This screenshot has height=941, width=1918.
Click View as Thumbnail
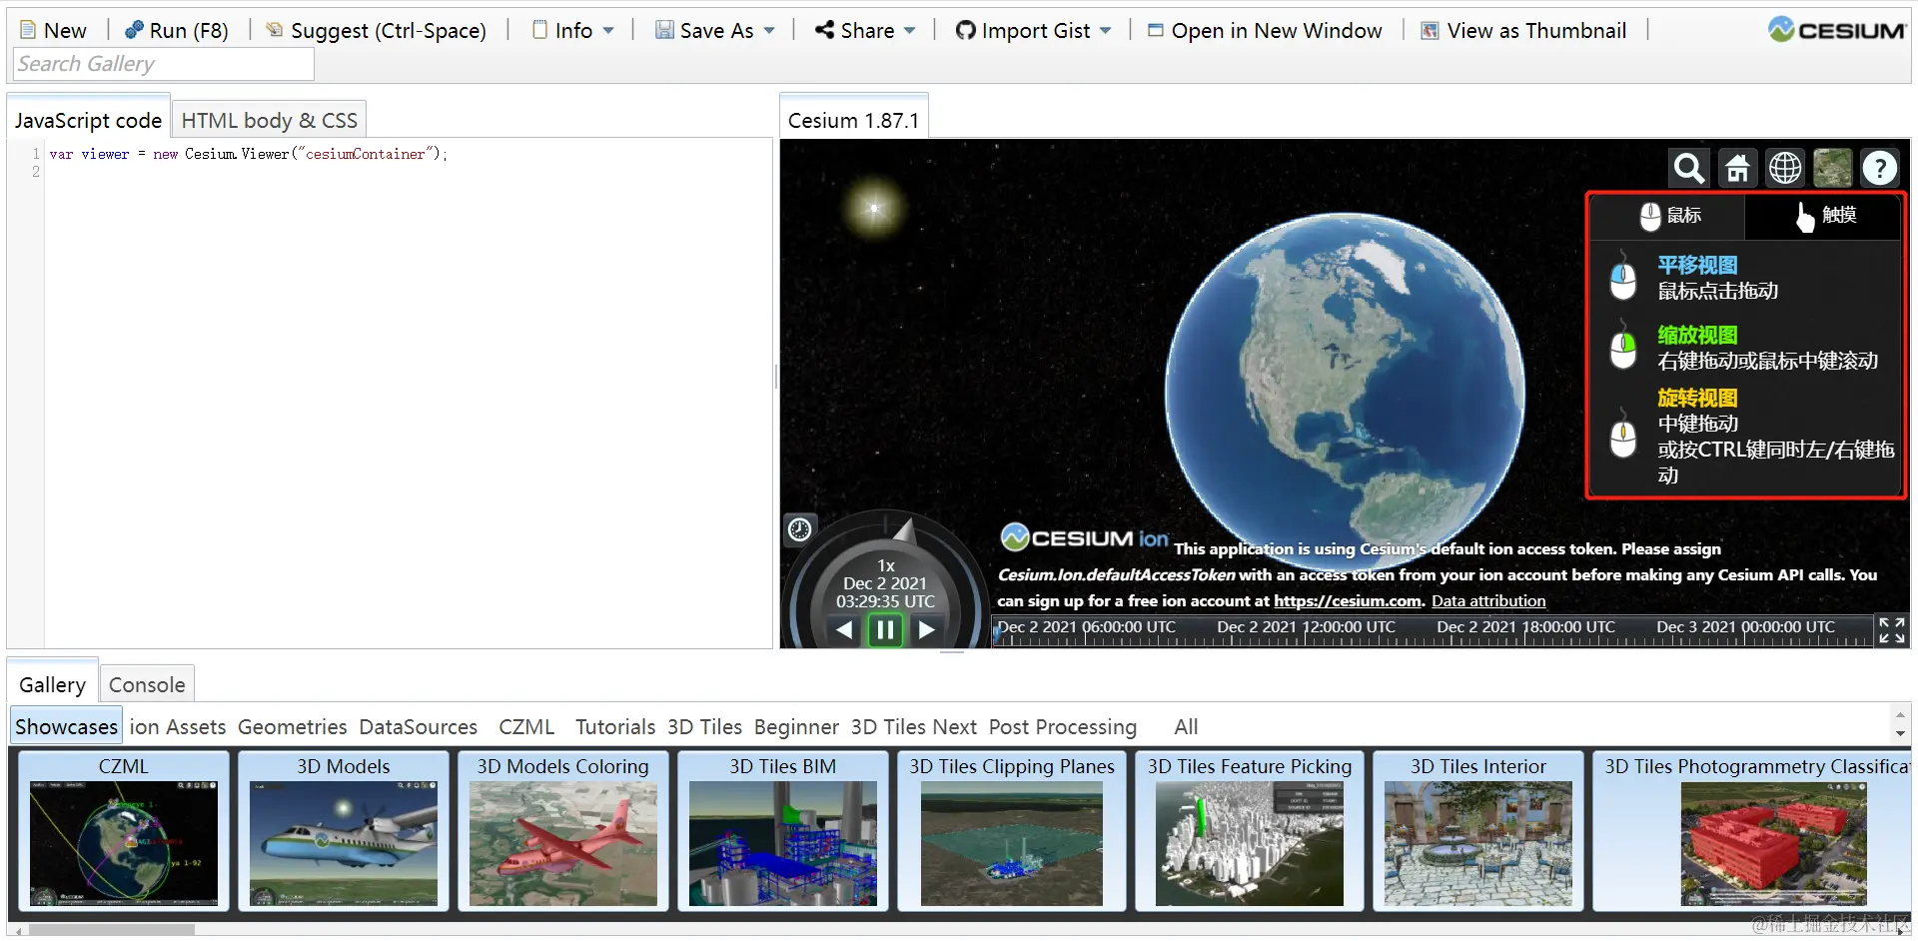[x=1524, y=30]
